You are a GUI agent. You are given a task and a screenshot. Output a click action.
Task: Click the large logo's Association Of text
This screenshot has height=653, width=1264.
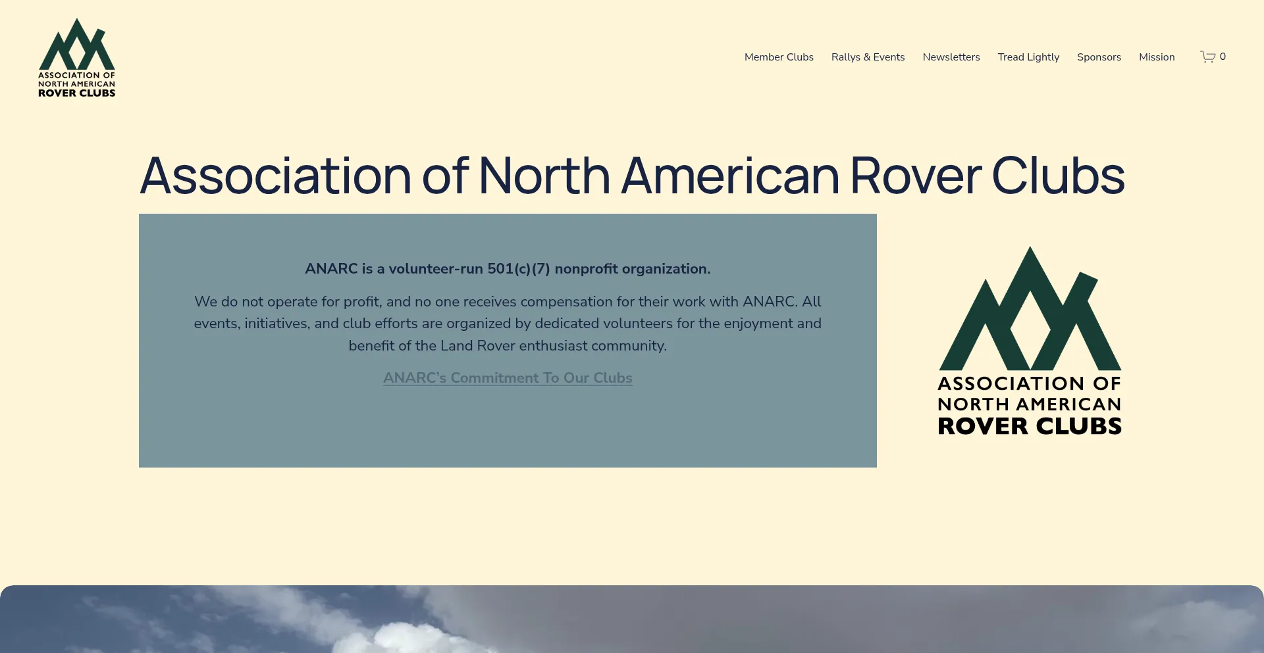[1030, 383]
